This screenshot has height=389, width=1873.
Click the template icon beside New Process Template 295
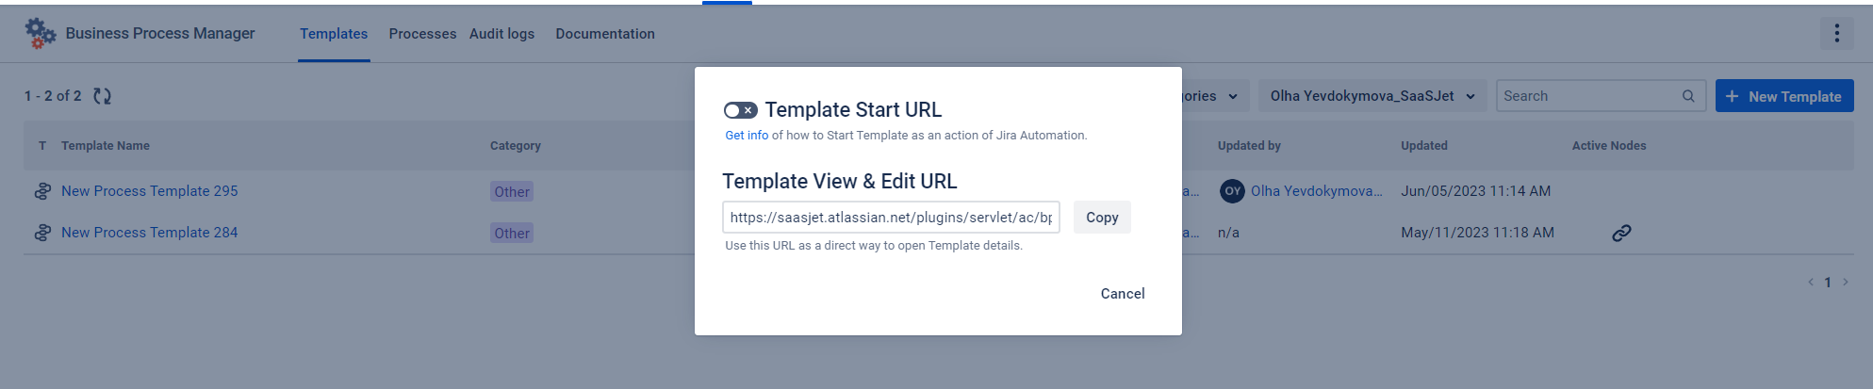pos(42,191)
